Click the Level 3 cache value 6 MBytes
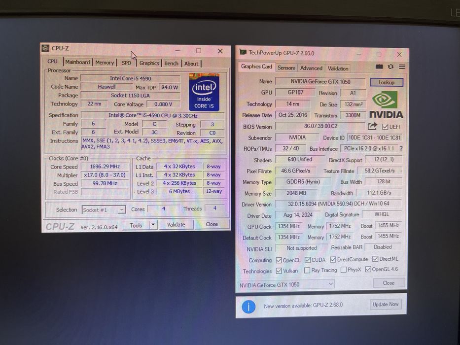The image size is (460, 345). 179,191
